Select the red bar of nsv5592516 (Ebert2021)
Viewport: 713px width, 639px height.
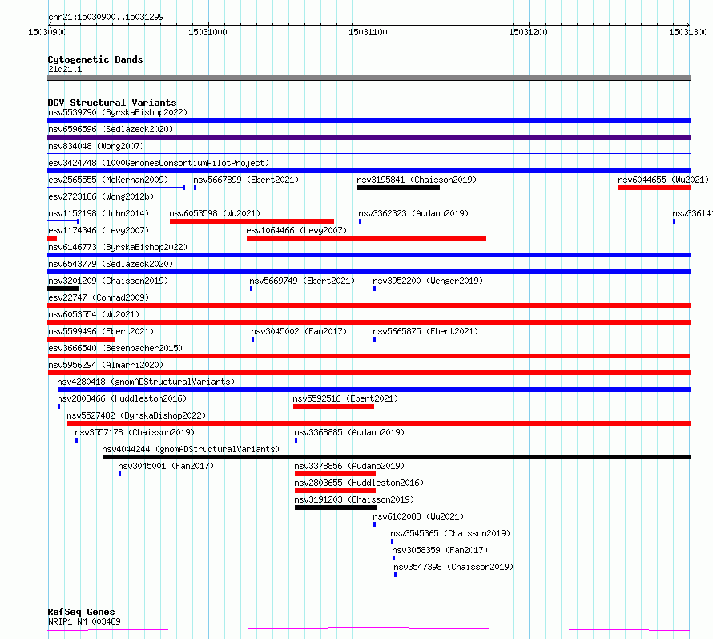[x=334, y=406]
